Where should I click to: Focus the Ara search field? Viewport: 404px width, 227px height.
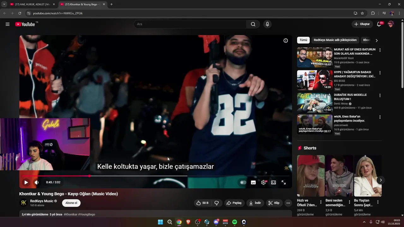point(190,24)
